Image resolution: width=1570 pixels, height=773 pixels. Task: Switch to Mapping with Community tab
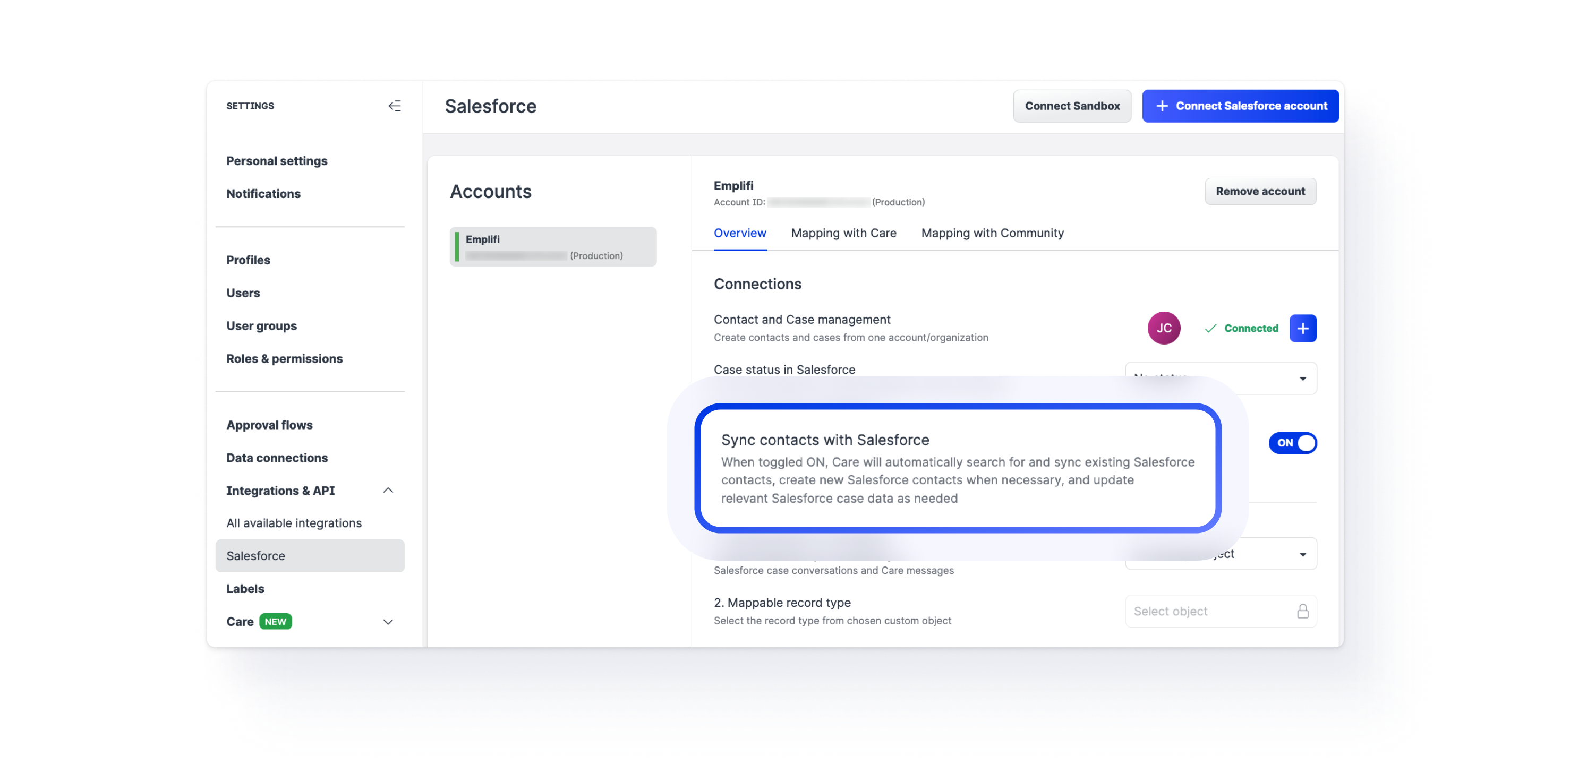pyautogui.click(x=992, y=233)
